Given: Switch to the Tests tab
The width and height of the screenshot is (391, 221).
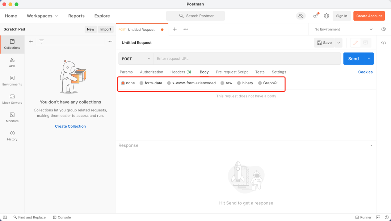Looking at the screenshot, I should pos(260,72).
